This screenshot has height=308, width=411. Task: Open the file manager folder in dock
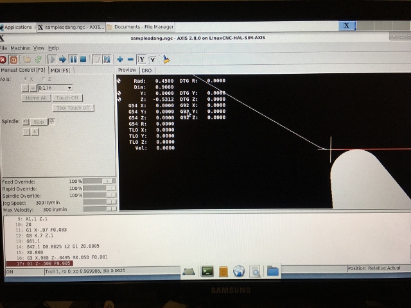[272, 271]
